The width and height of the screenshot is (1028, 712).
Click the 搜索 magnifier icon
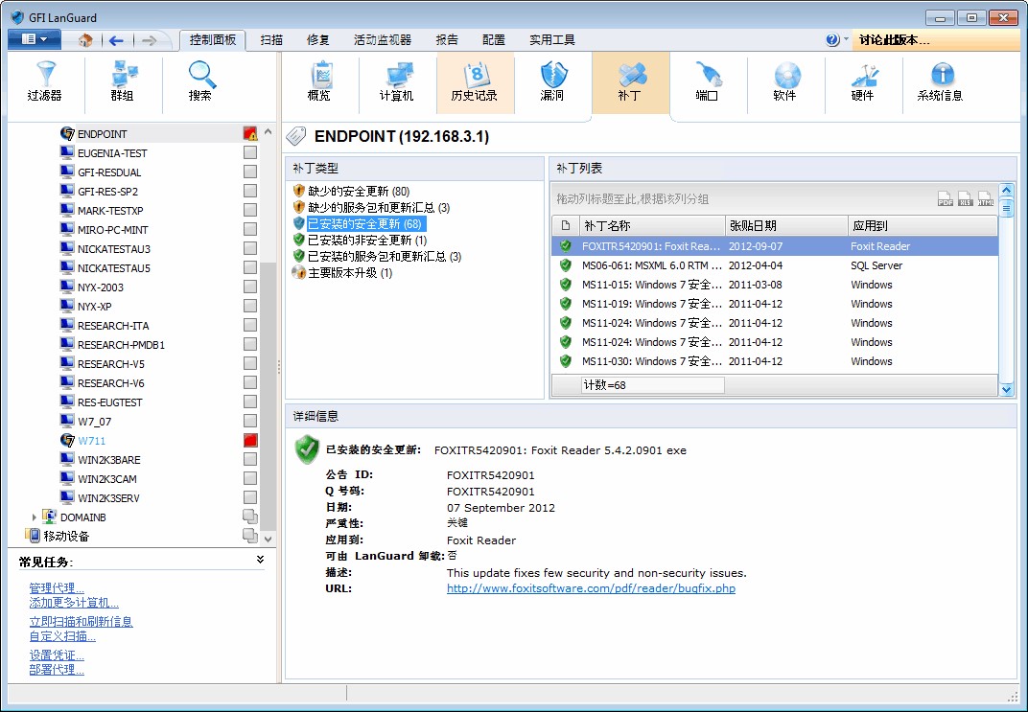point(200,74)
